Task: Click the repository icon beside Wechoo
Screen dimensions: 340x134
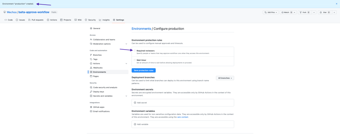Action: [5, 12]
